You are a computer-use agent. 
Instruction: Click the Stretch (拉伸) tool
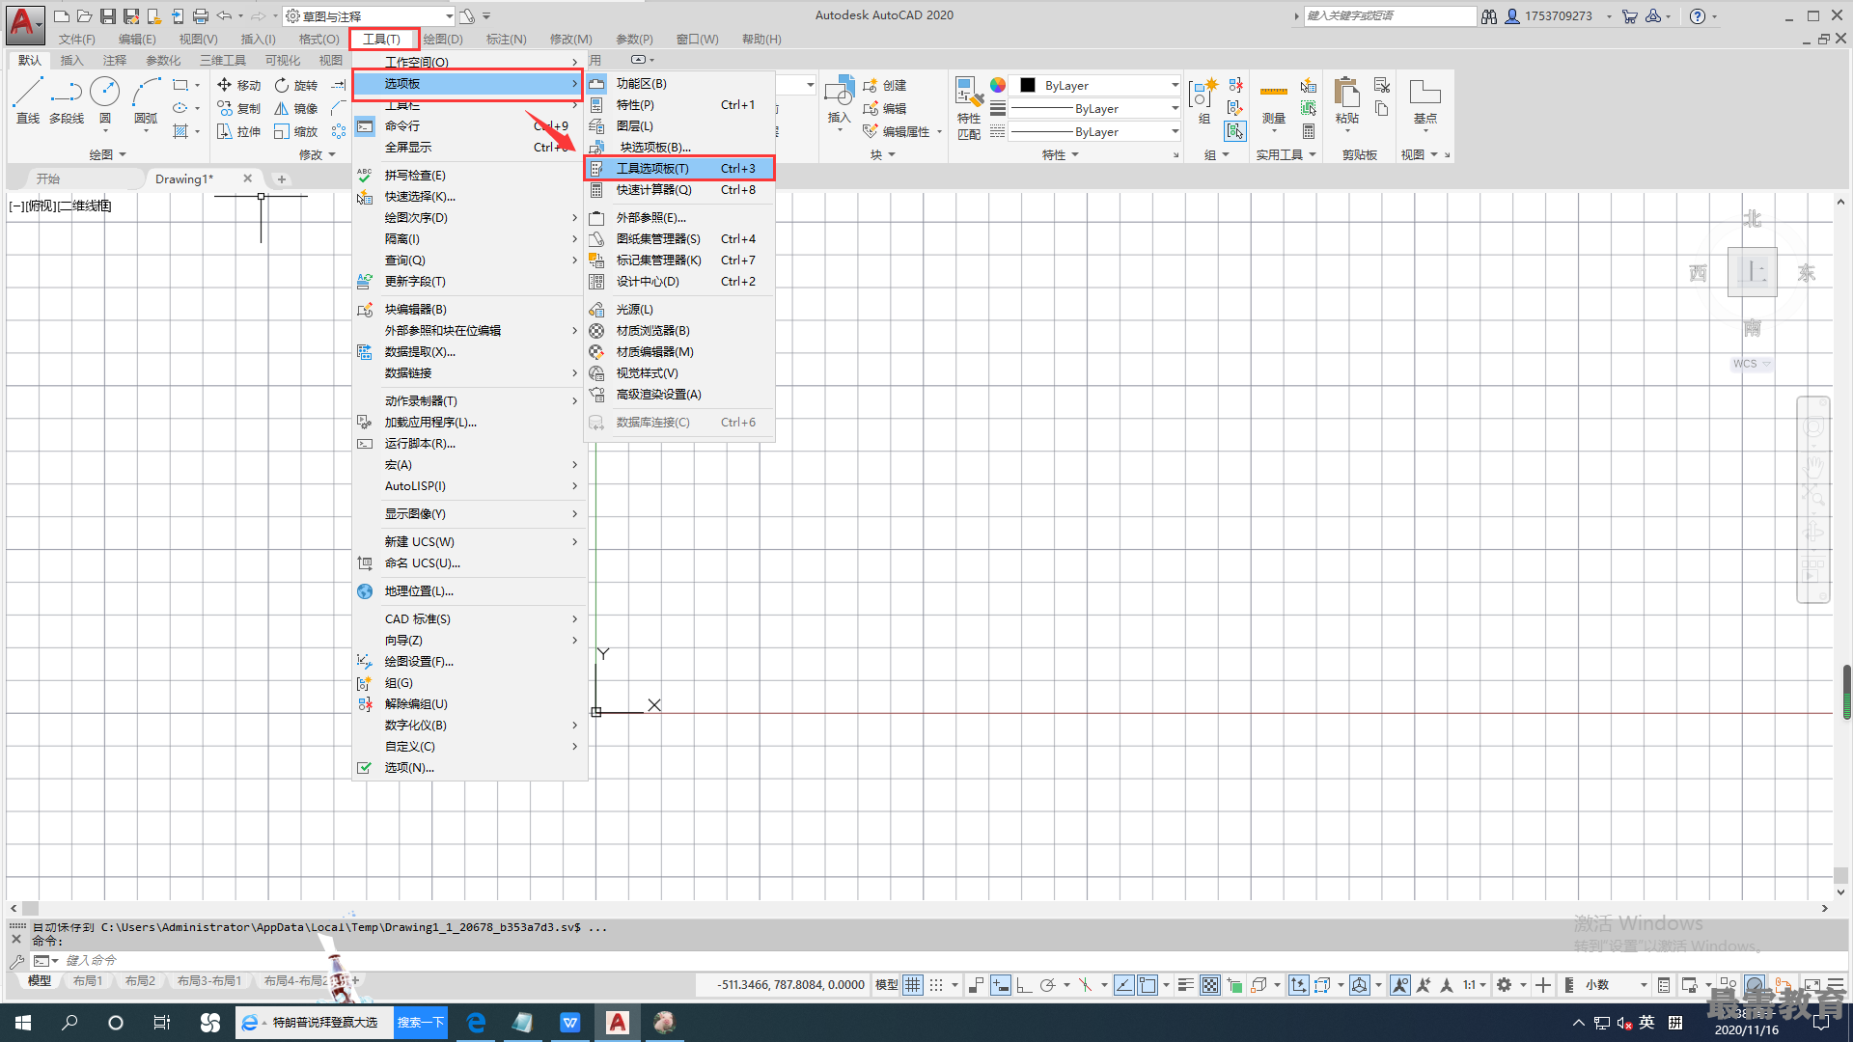238,131
